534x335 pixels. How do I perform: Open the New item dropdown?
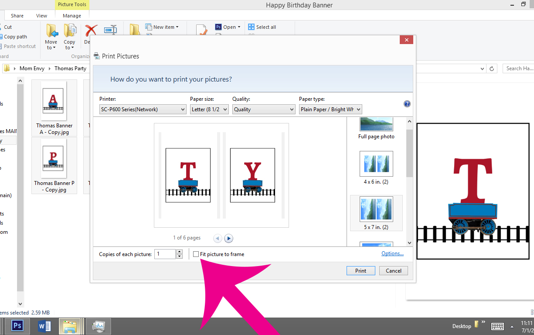(162, 27)
